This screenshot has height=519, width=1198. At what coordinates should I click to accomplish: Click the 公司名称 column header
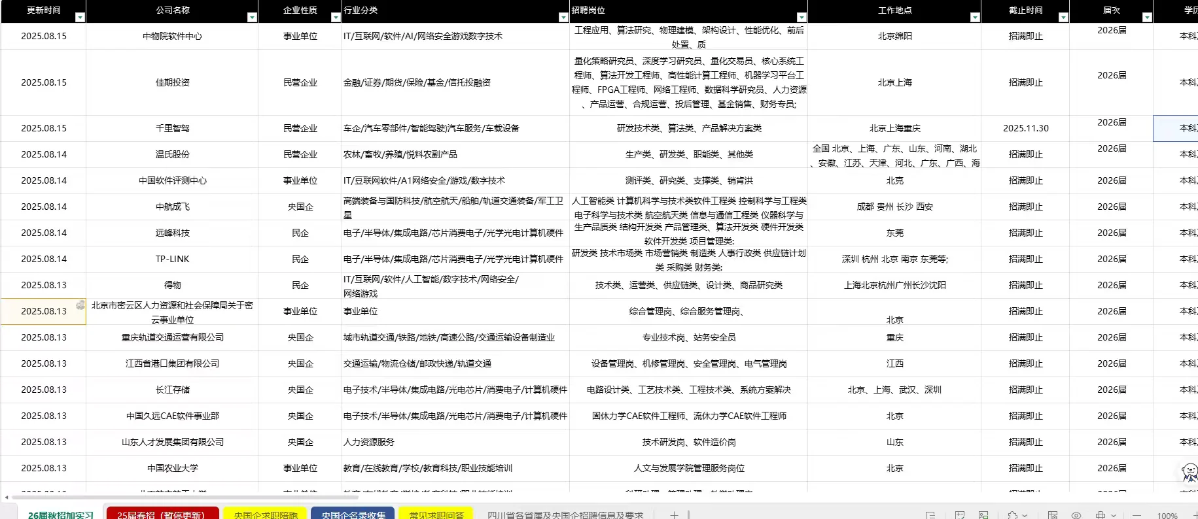[x=173, y=10]
